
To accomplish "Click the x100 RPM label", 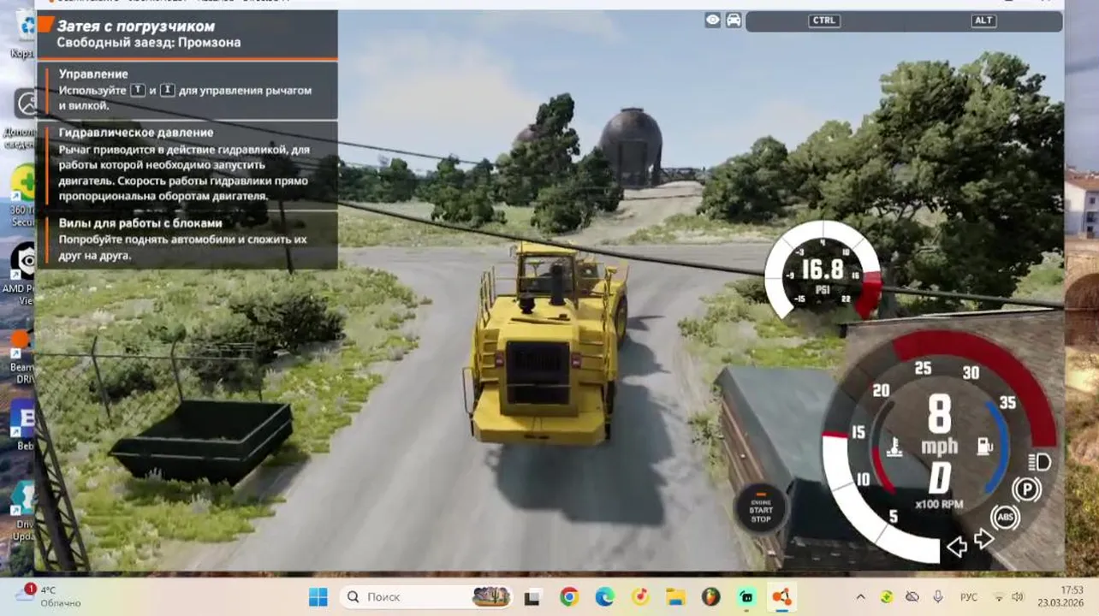I will 939,504.
